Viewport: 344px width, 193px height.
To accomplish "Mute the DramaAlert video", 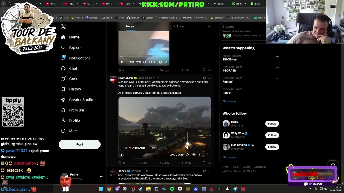I will click(188, 155).
